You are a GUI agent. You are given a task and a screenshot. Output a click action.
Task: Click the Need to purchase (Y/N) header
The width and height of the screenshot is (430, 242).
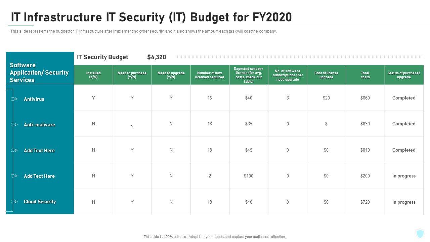(x=132, y=75)
